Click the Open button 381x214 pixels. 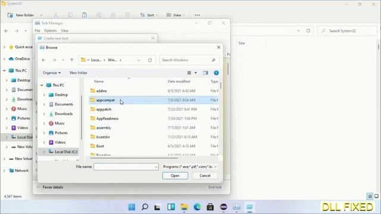point(175,176)
